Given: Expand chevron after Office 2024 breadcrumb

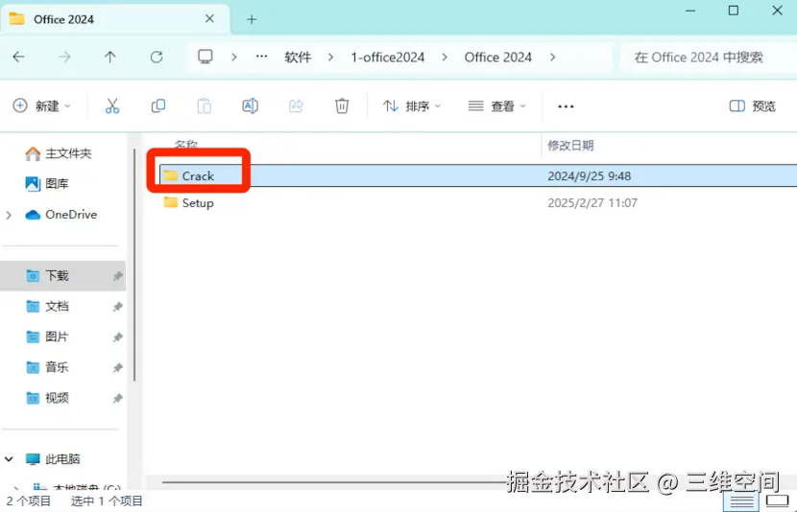Looking at the screenshot, I should [x=552, y=58].
